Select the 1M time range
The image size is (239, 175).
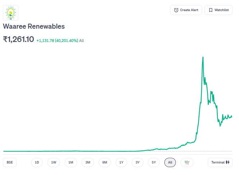tap(71, 162)
